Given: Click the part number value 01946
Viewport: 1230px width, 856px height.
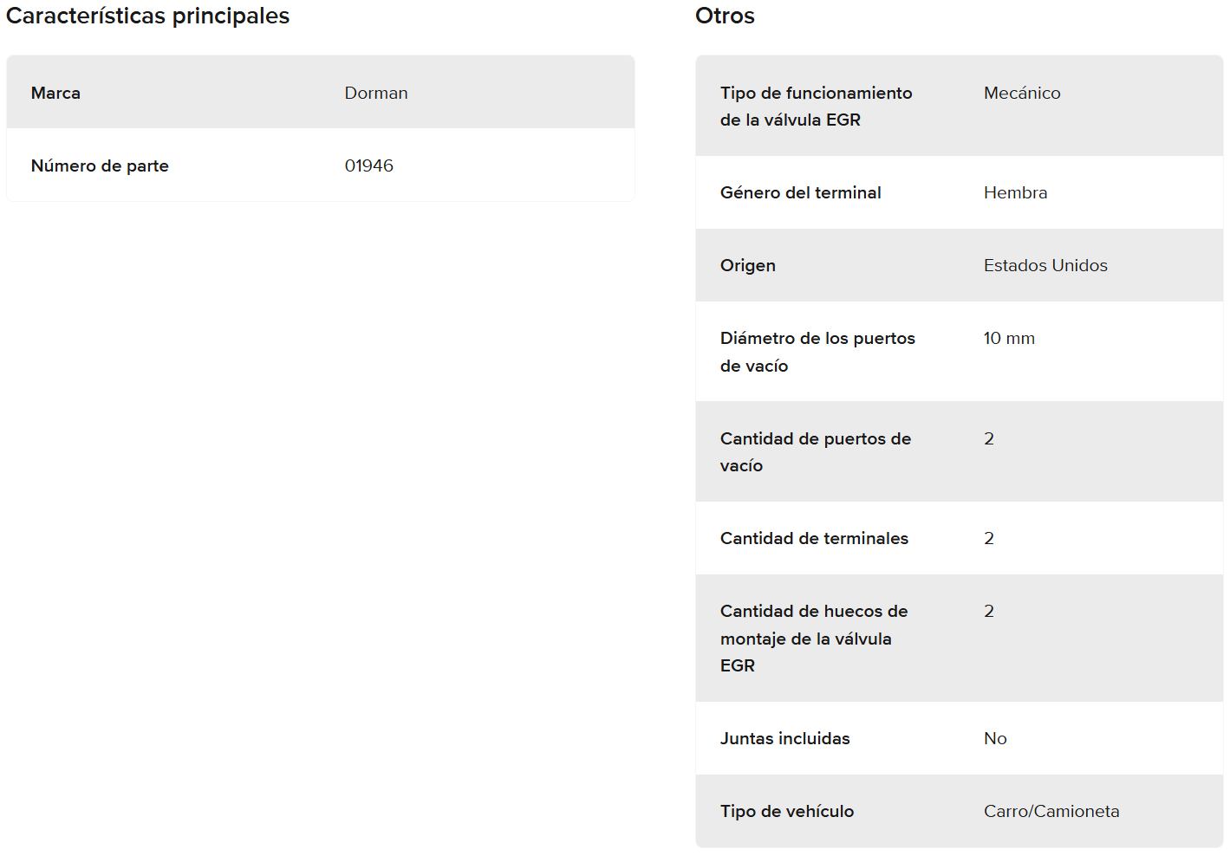Looking at the screenshot, I should 368,165.
